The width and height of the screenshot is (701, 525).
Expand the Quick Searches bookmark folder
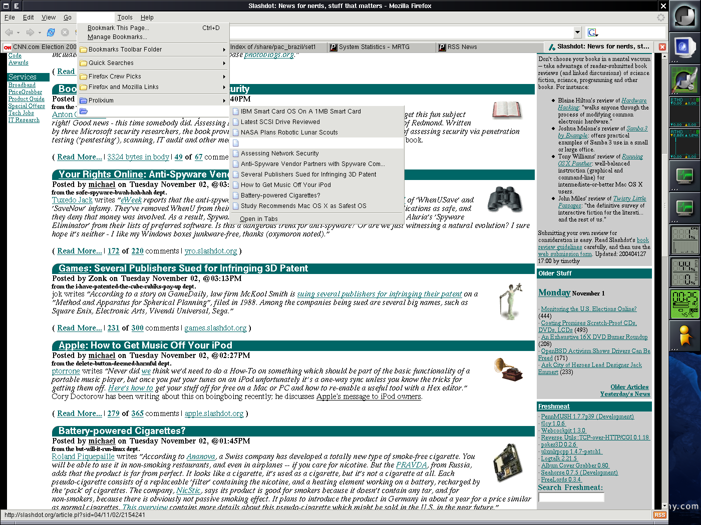tap(153, 63)
